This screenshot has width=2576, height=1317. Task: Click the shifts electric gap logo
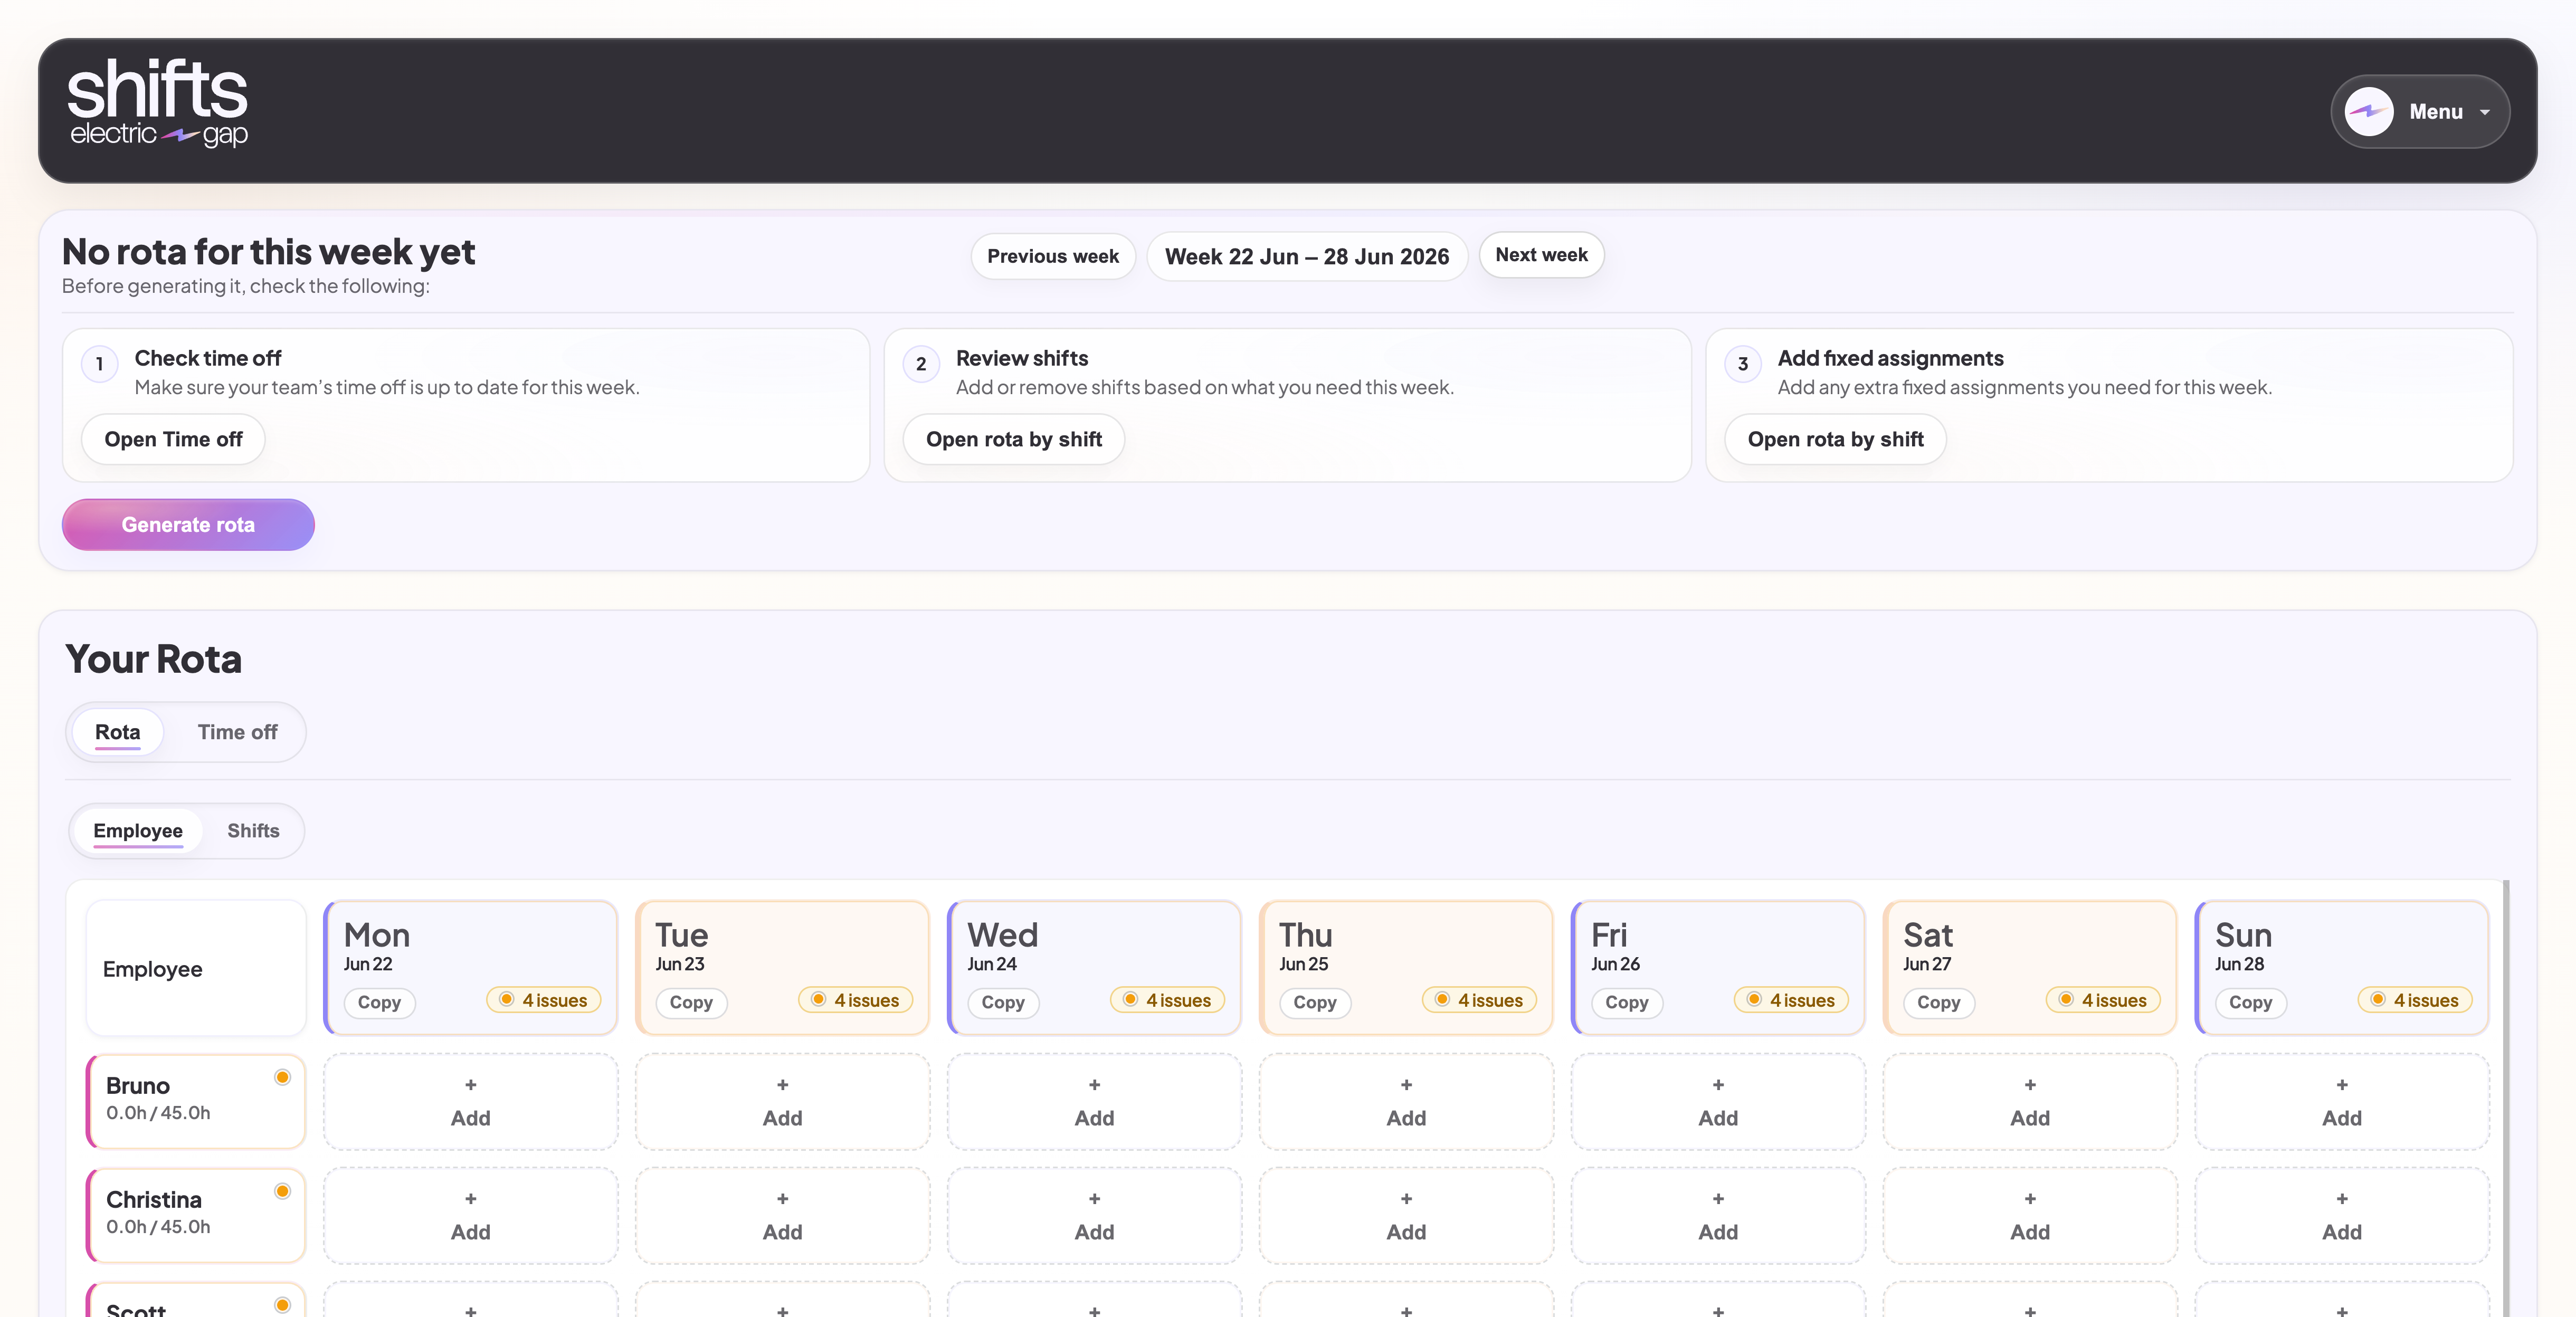tap(157, 103)
